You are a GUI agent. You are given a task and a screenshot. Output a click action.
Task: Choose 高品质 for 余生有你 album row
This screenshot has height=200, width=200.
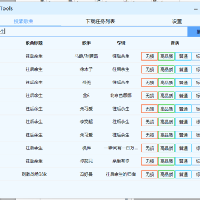[167, 161]
